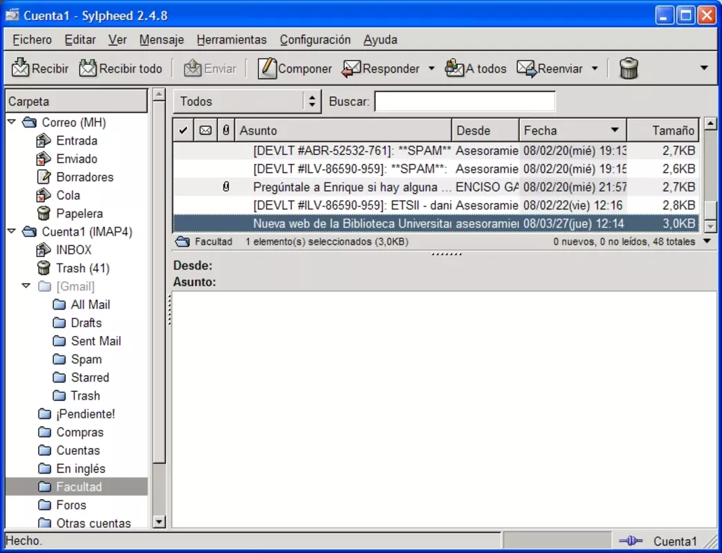Screen dimensions: 722x553
Task: Select the All Mail folder
Action: point(82,305)
